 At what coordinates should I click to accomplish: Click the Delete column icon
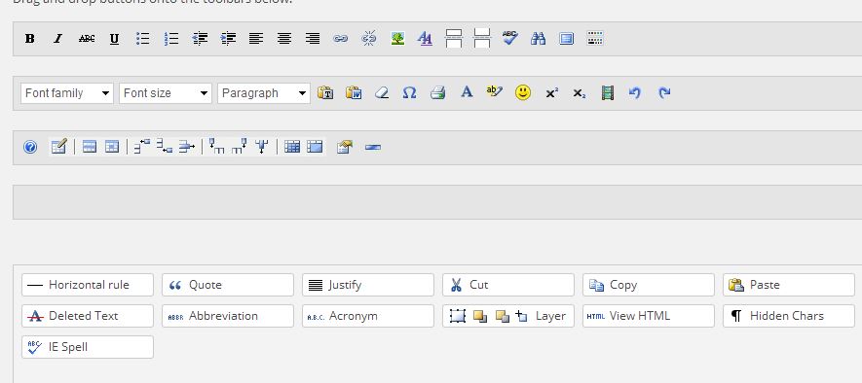[x=262, y=147]
